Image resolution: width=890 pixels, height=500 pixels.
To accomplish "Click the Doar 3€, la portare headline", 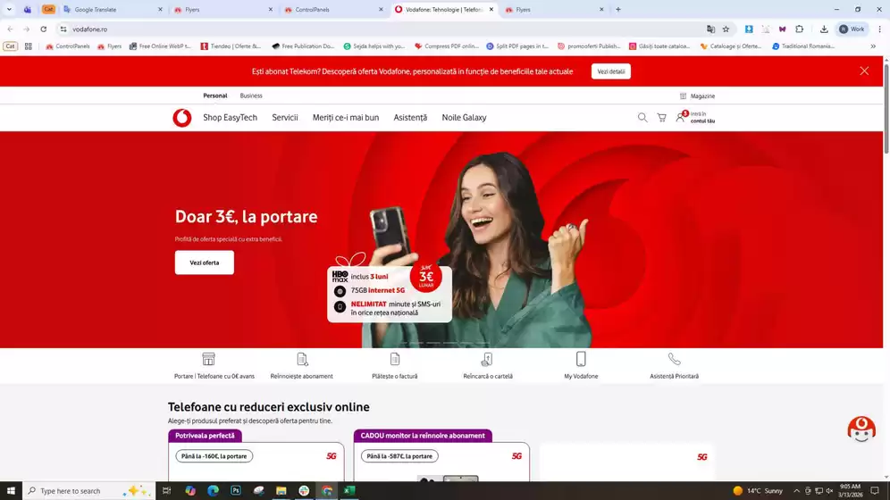I will click(x=246, y=217).
